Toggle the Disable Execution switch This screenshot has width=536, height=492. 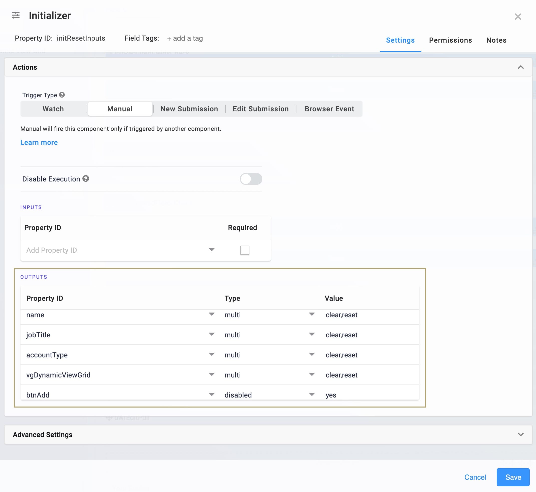251,179
